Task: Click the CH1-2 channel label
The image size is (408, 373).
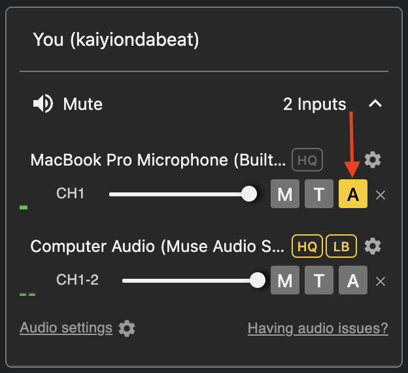Action: pyautogui.click(x=78, y=280)
